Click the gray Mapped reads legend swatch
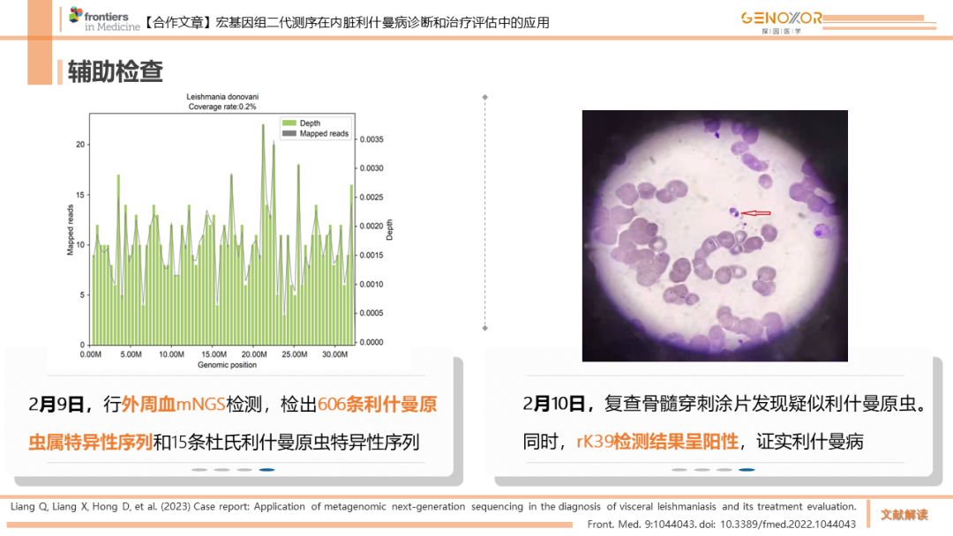This screenshot has width=953, height=536. point(289,133)
